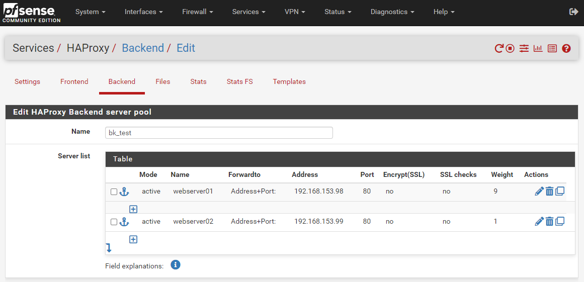Switch to the Settings tab
584x282 pixels.
(x=27, y=81)
